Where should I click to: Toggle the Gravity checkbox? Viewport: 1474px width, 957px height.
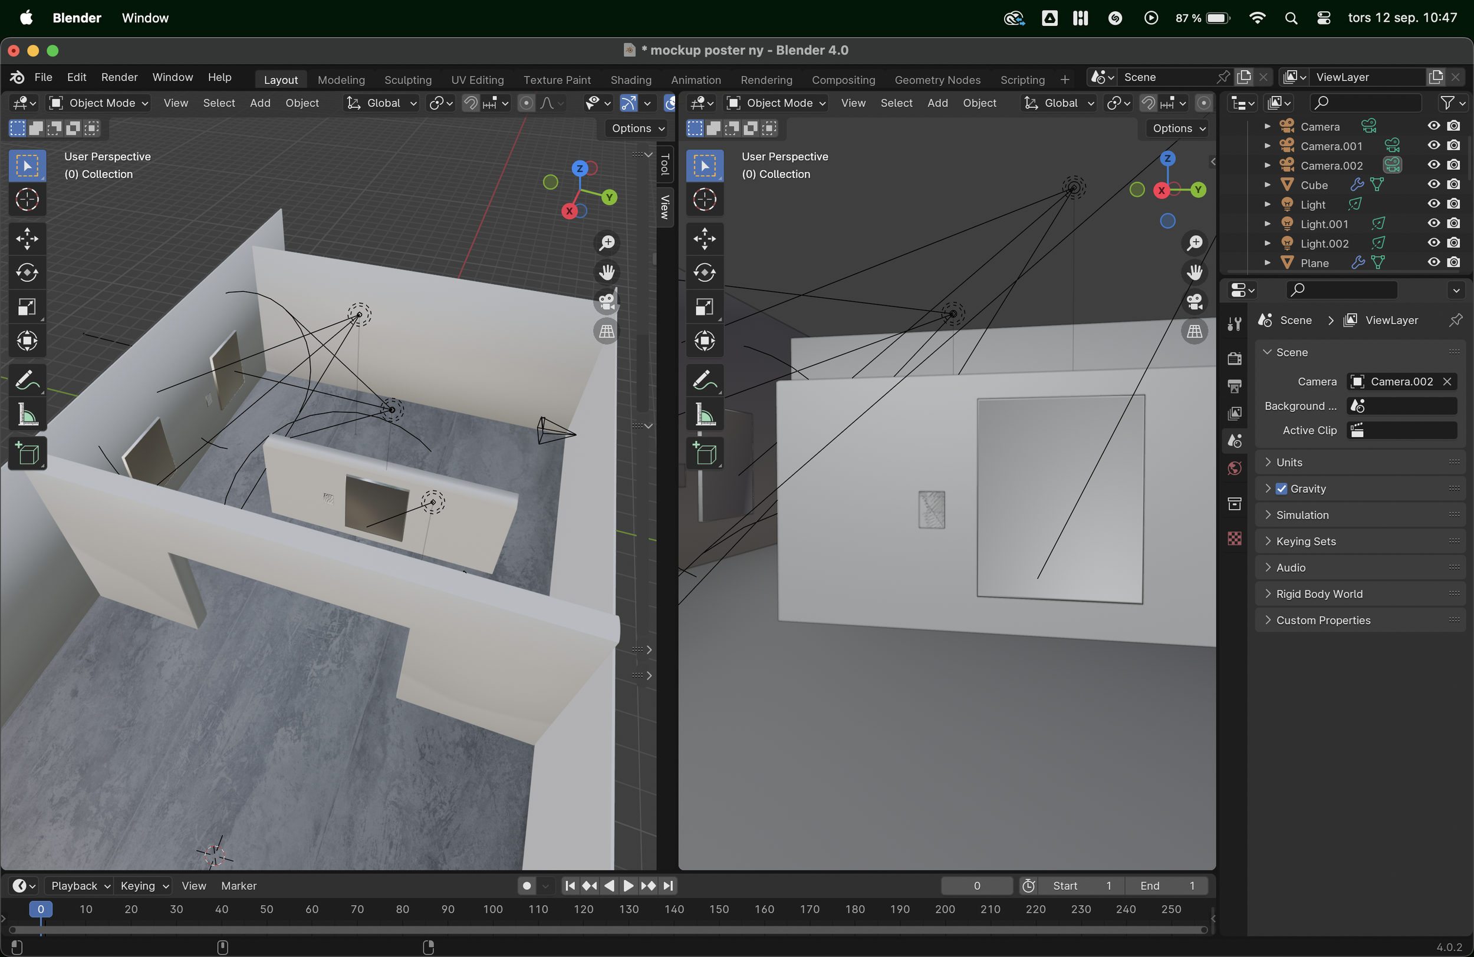click(x=1281, y=489)
